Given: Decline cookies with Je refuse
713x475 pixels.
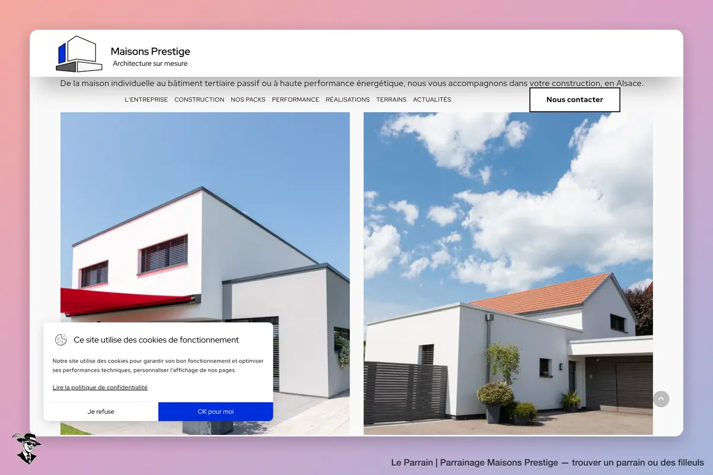Looking at the screenshot, I should click(101, 411).
